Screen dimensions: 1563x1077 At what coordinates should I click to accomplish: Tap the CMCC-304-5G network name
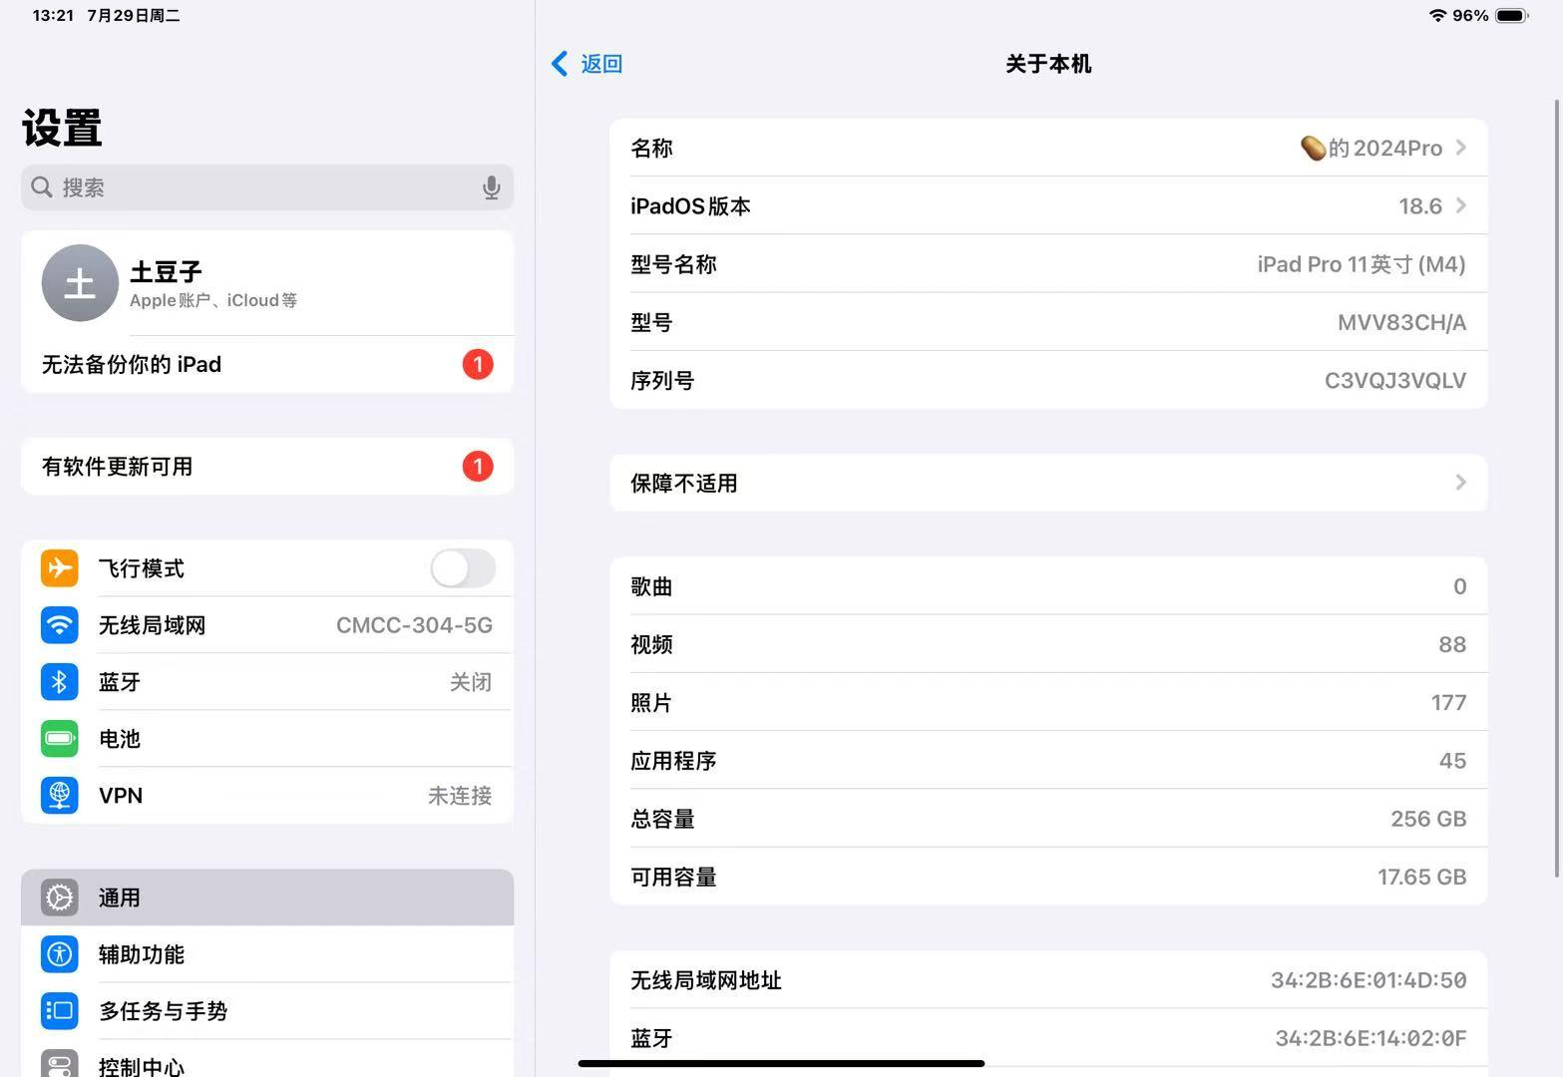[414, 625]
